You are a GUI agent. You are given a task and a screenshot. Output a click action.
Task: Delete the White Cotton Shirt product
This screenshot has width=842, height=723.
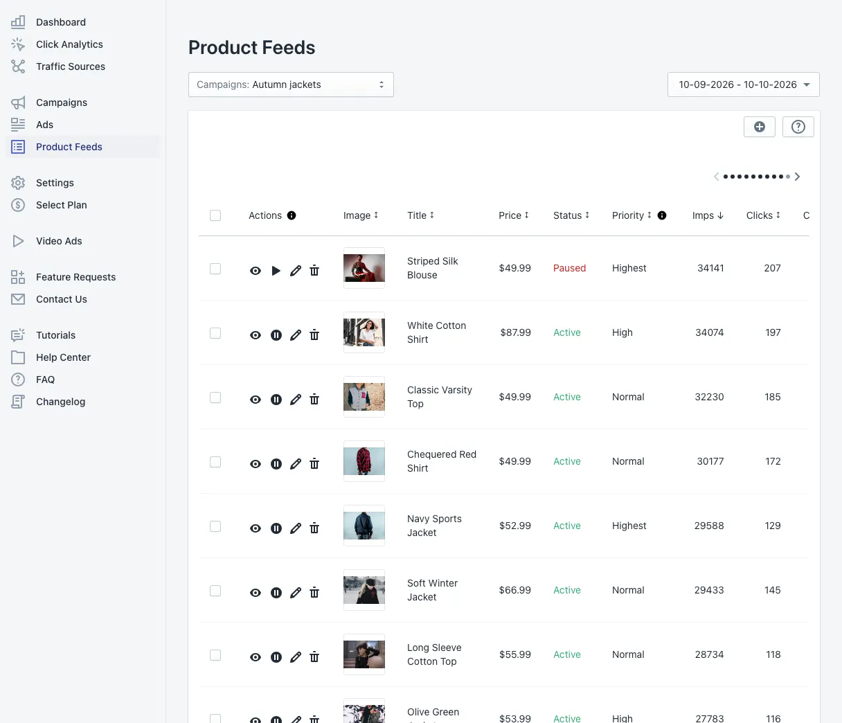pyautogui.click(x=314, y=335)
